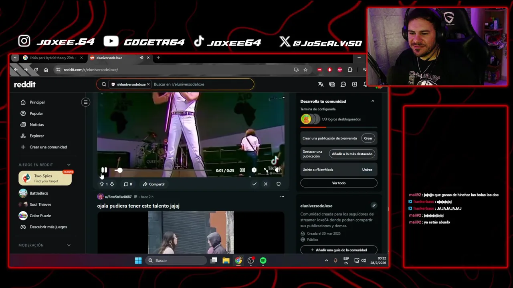The image size is (513, 288).
Task: Go to Chrome home page icon
Action: click(46, 70)
